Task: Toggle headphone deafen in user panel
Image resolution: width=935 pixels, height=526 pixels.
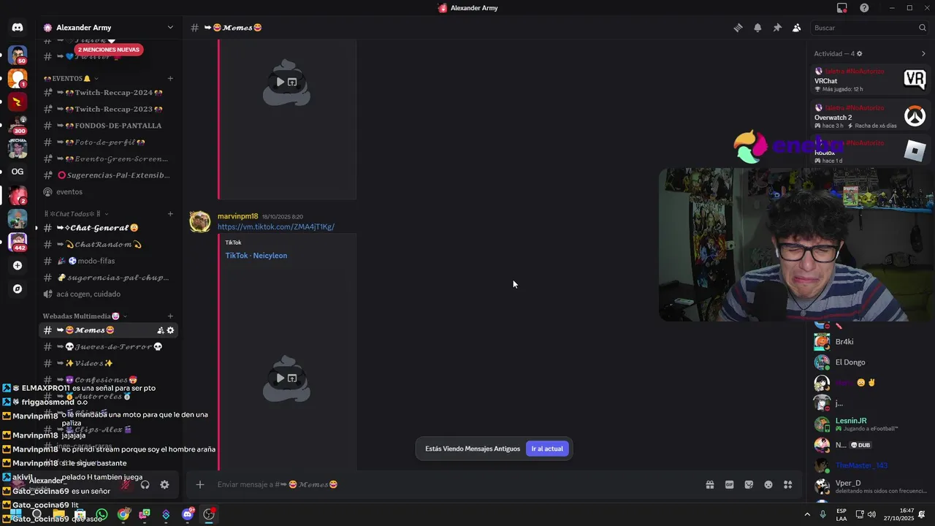Action: [x=145, y=484]
